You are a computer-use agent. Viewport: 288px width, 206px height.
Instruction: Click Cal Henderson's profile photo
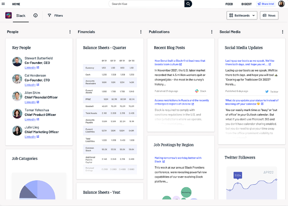(17, 79)
